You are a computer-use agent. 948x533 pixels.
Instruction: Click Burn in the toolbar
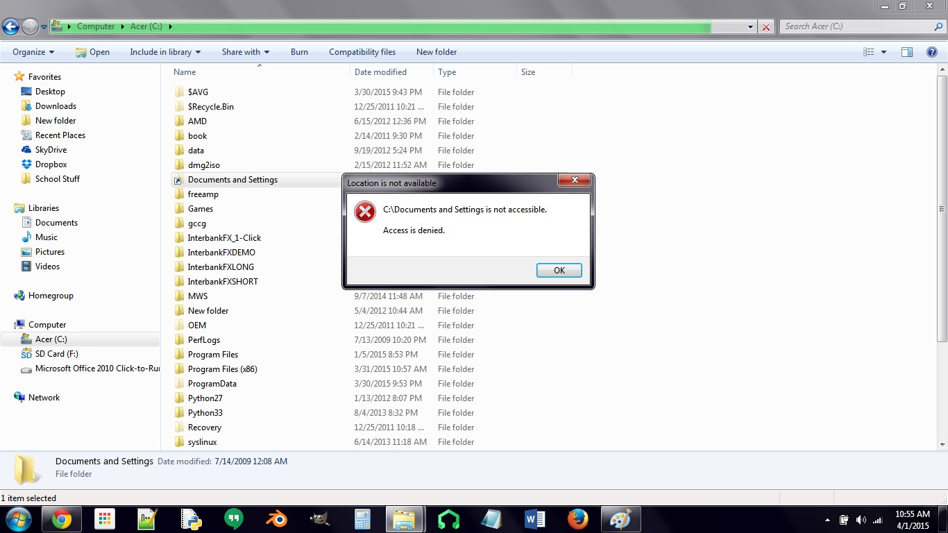pyautogui.click(x=299, y=52)
